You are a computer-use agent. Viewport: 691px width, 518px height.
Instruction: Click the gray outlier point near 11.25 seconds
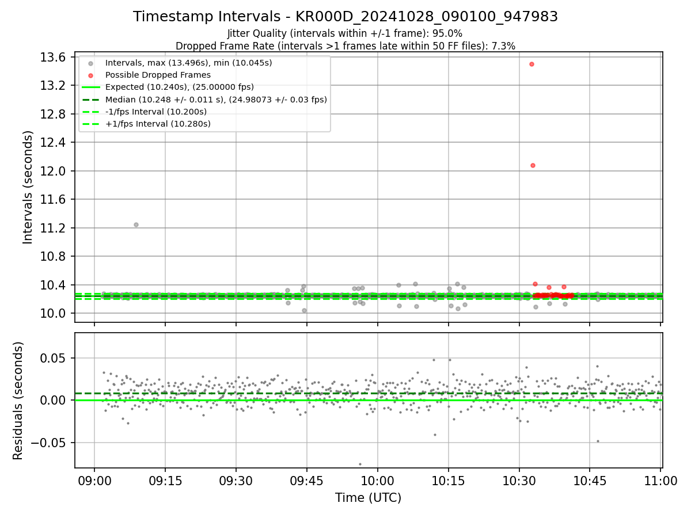(x=136, y=224)
